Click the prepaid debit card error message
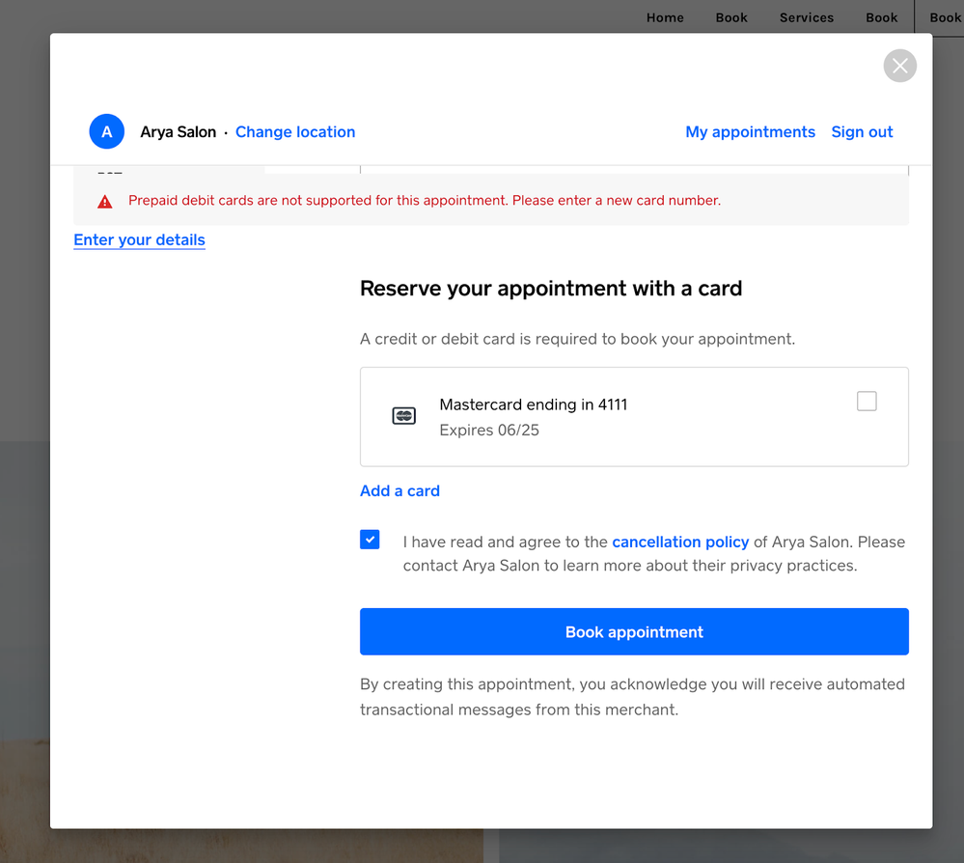964x863 pixels. [425, 201]
